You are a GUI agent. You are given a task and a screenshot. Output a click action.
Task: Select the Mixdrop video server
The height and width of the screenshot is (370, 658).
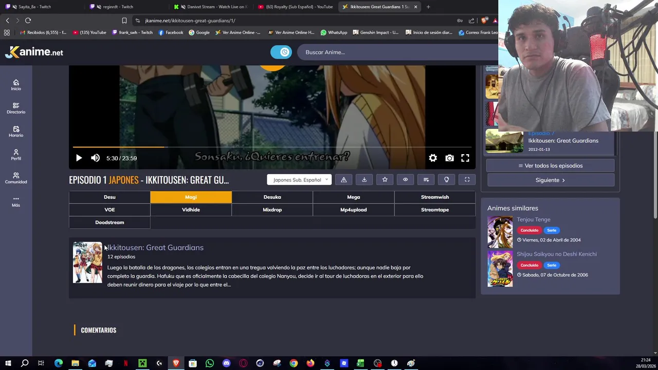(x=272, y=210)
